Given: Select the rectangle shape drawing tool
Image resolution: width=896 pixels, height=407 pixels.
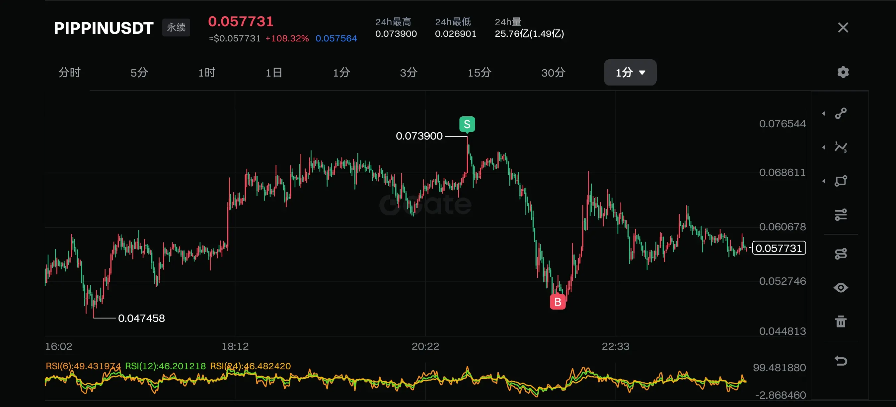Looking at the screenshot, I should (x=841, y=181).
